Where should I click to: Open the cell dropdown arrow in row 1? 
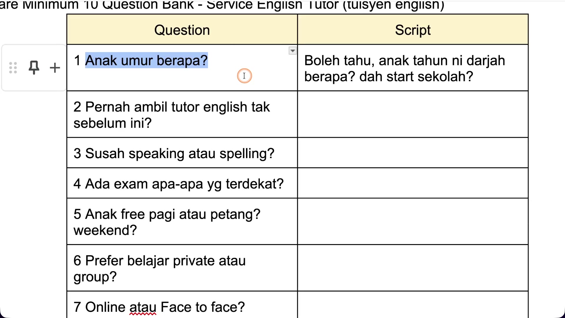click(x=293, y=51)
